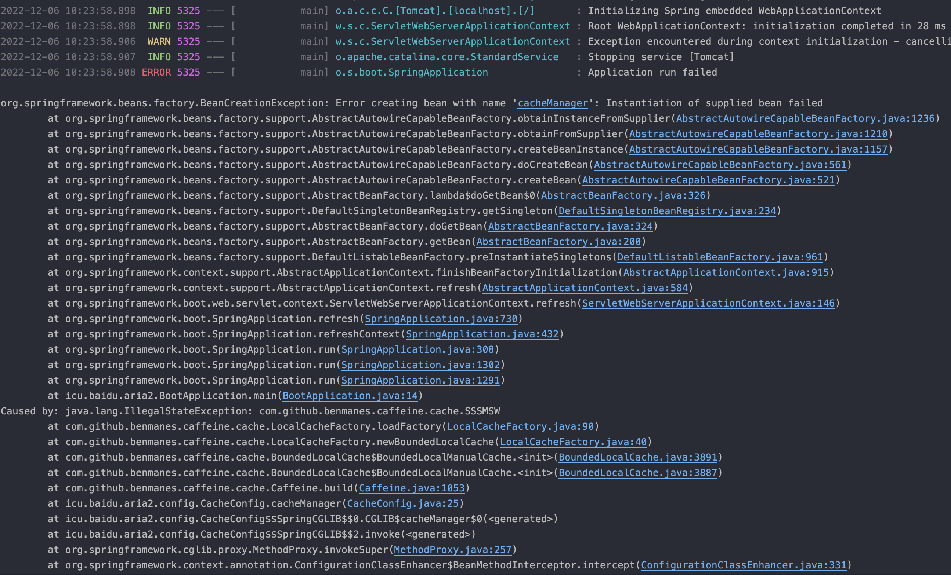Open MethodProxy.java line 257
The height and width of the screenshot is (575, 951).
tap(452, 550)
